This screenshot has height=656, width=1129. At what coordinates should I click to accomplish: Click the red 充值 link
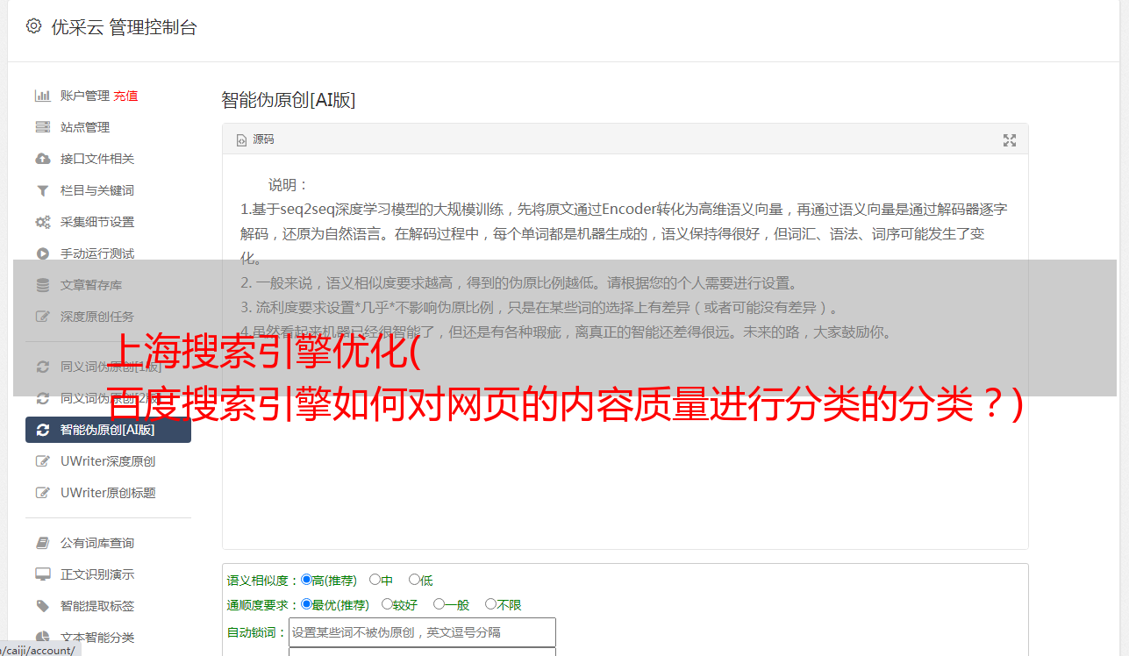coord(125,96)
